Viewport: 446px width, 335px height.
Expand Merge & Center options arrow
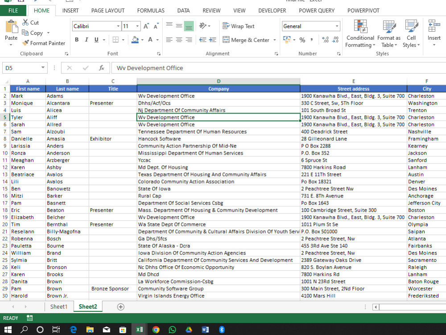click(274, 40)
